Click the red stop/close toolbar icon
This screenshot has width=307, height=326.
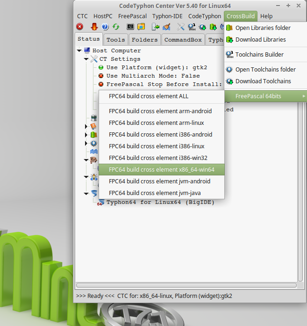tap(79, 27)
